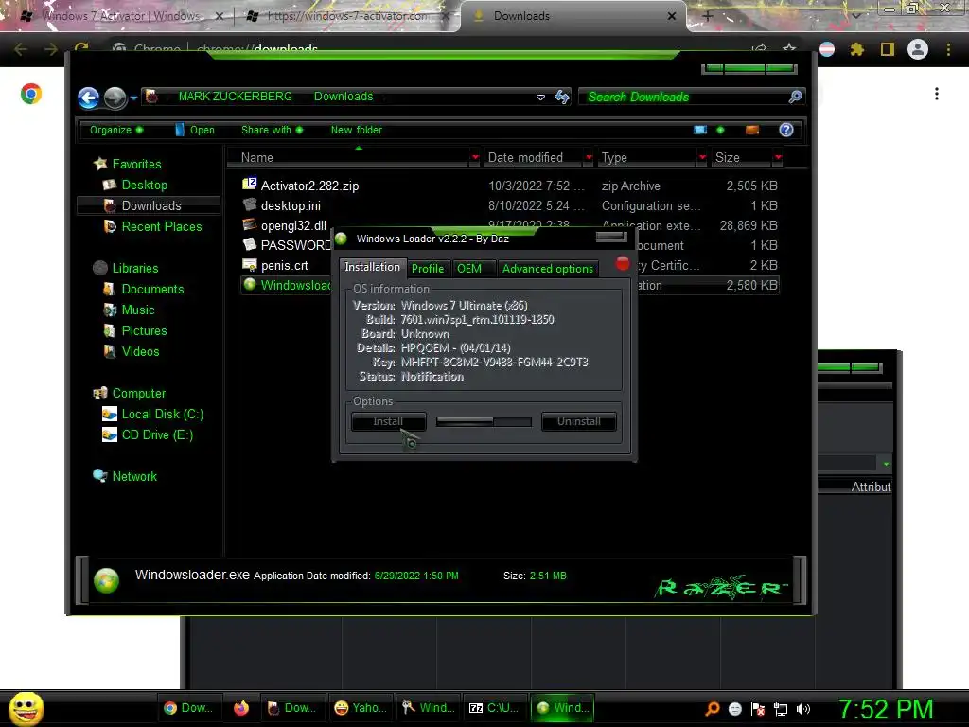Select the Windowsloader application row

[286, 285]
